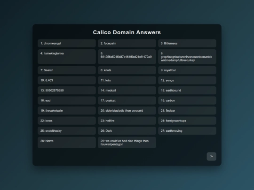Select answer 13: 50502575250
The height and width of the screenshot is (190, 254).
point(67,91)
